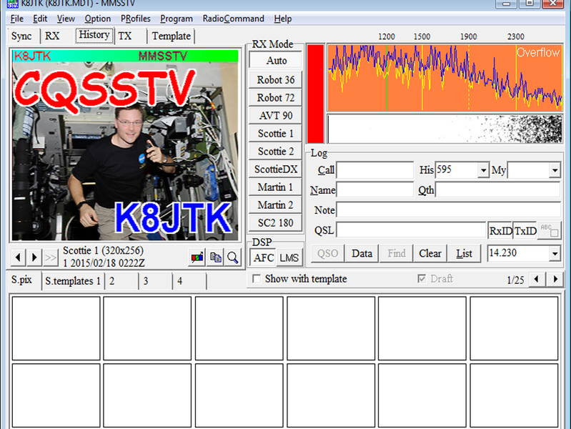
Task: Go to previous stock page arrow
Action: coord(537,279)
